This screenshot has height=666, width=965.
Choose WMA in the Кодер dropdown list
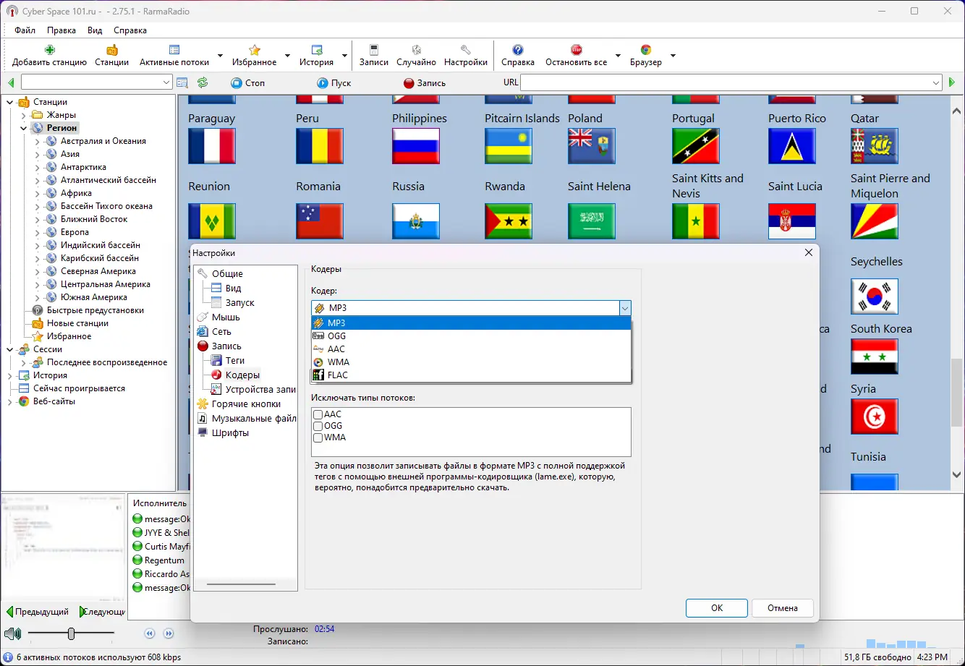click(x=471, y=362)
